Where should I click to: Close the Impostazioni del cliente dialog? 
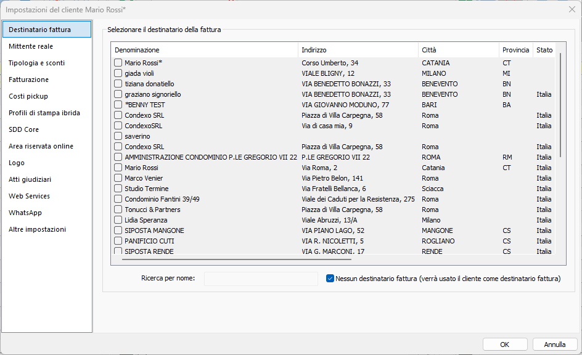[572, 9]
